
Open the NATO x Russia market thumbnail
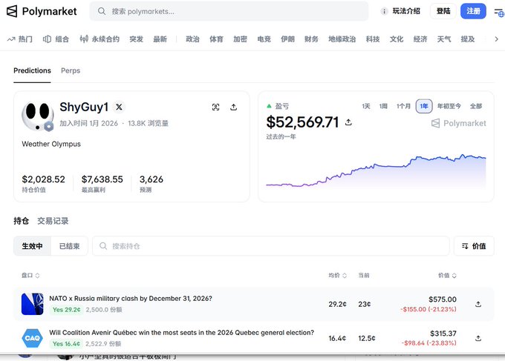click(32, 304)
